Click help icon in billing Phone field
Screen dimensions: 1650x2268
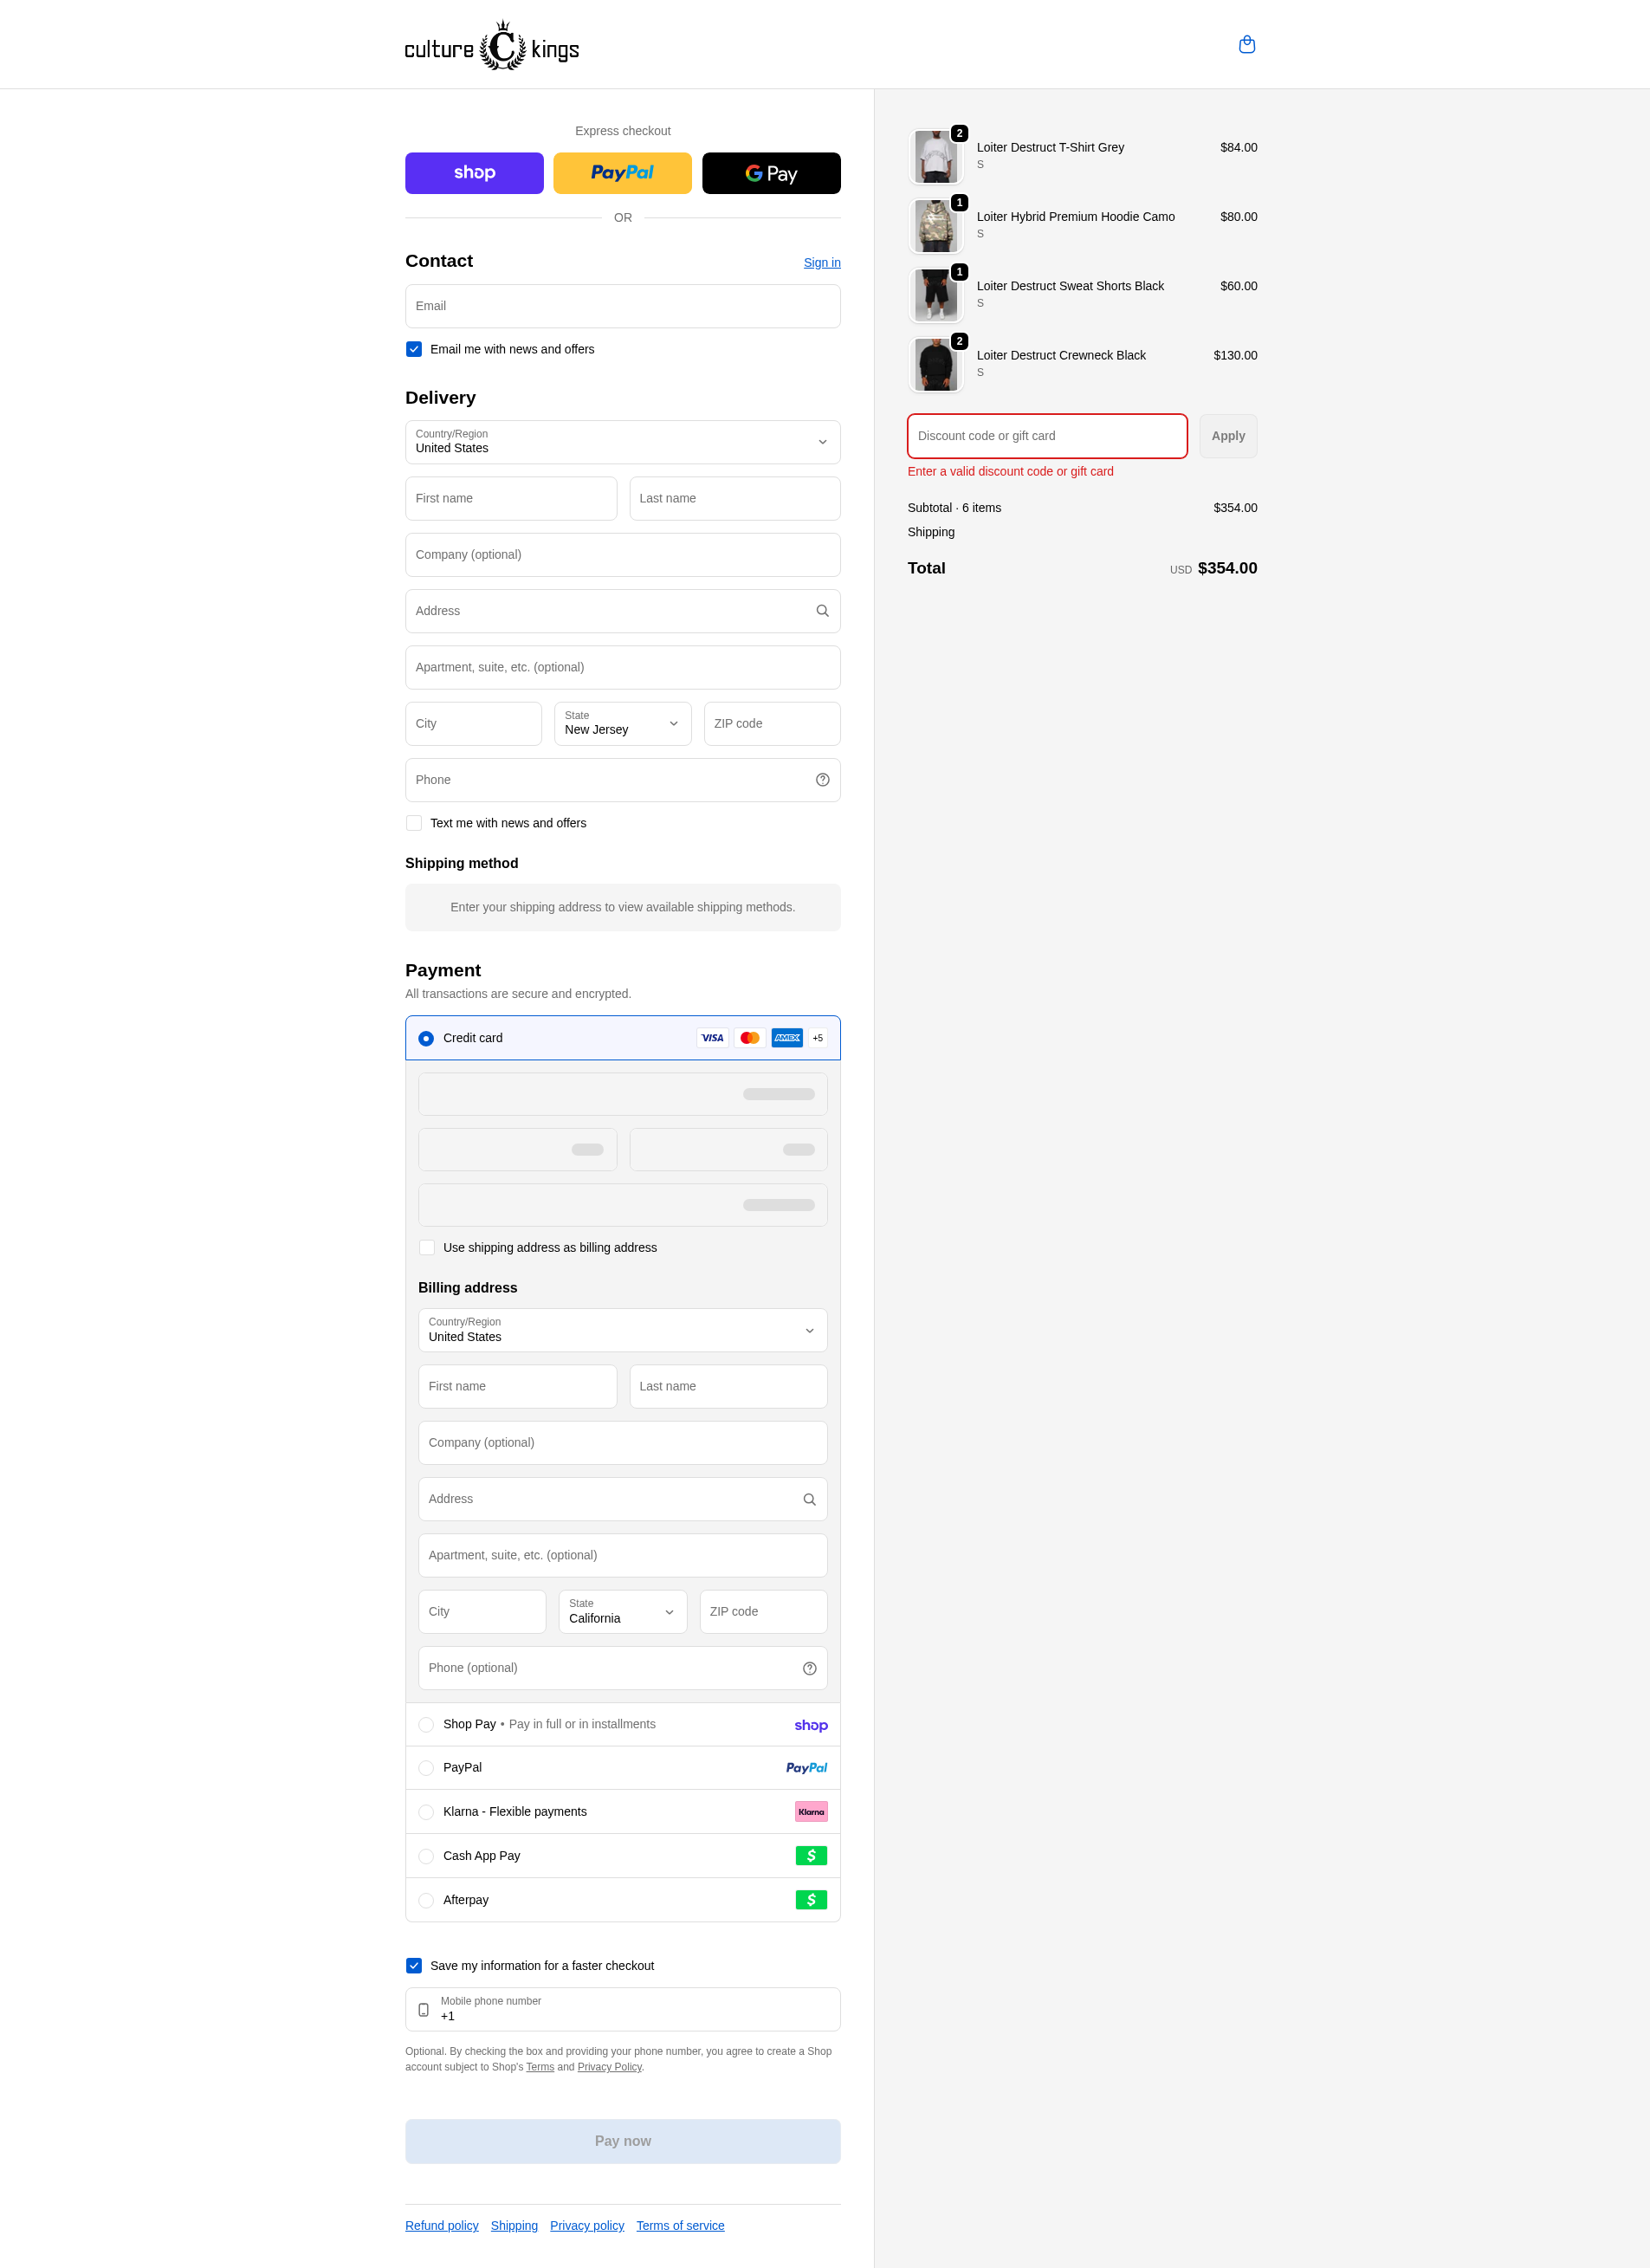pyautogui.click(x=809, y=1668)
